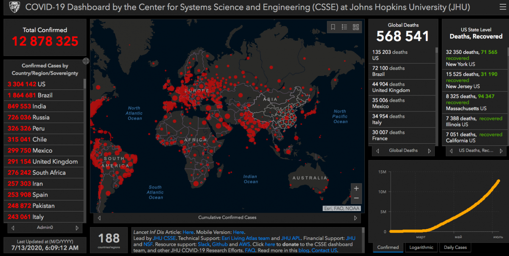509x256 pixels.
Task: Open the FAQ link
Action: [250, 250]
